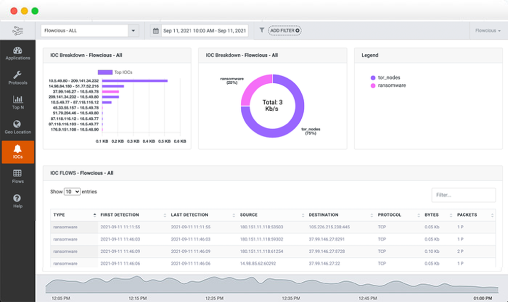The height and width of the screenshot is (302, 508).
Task: Click the 10.5.49.80 - 209.141.34.232 bar
Action: [x=135, y=81]
